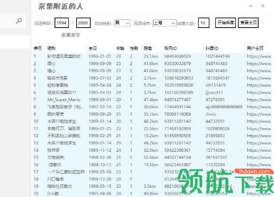274x197 pixels.
Task: Click the distance 47.4km
Action: [151, 100]
